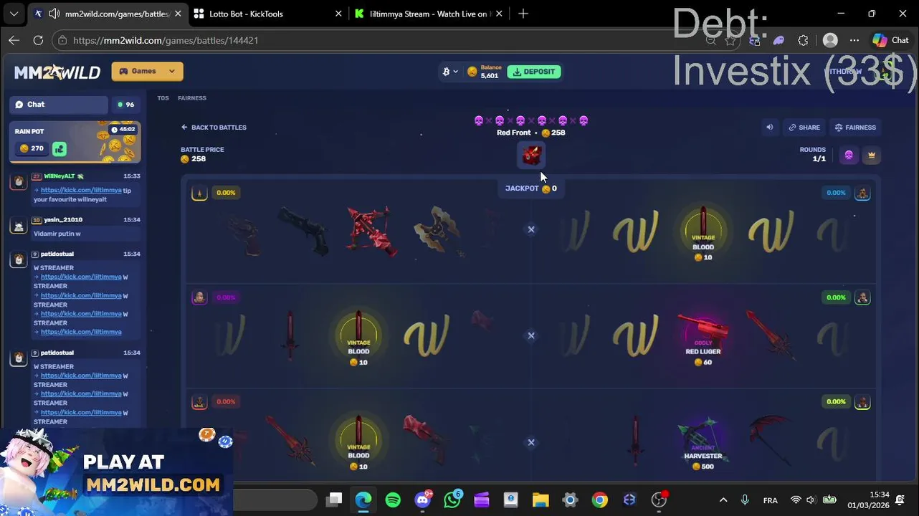Click the Vintage Blood item in top row
The image size is (919, 516).
[x=703, y=234]
